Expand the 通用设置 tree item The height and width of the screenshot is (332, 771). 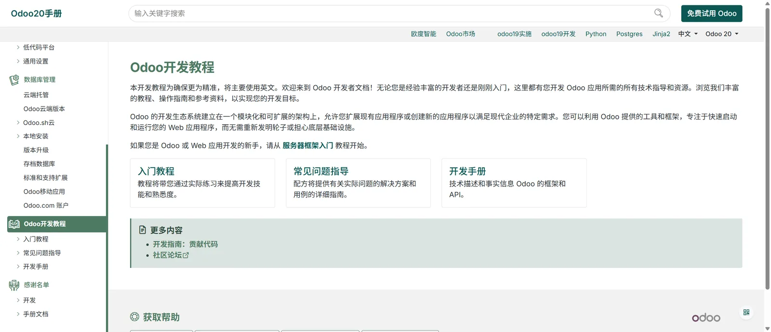[18, 61]
